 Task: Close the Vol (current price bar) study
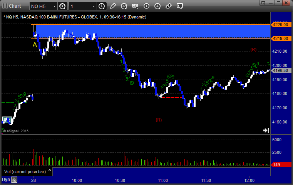50,170
